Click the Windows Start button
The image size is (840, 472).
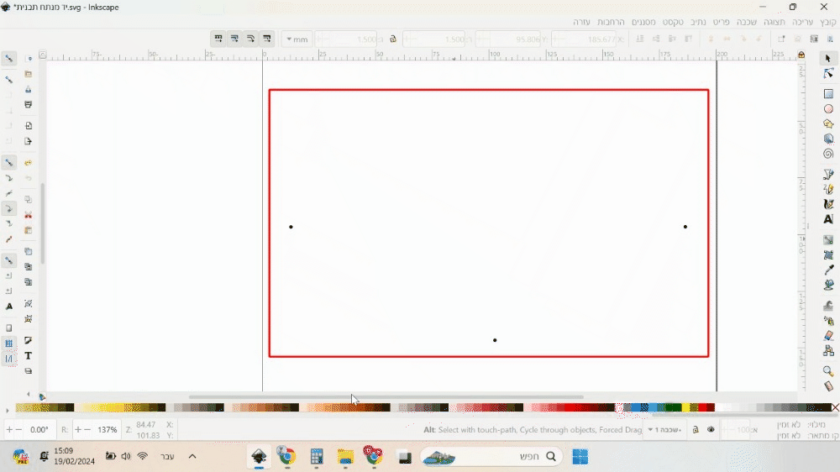tap(580, 457)
